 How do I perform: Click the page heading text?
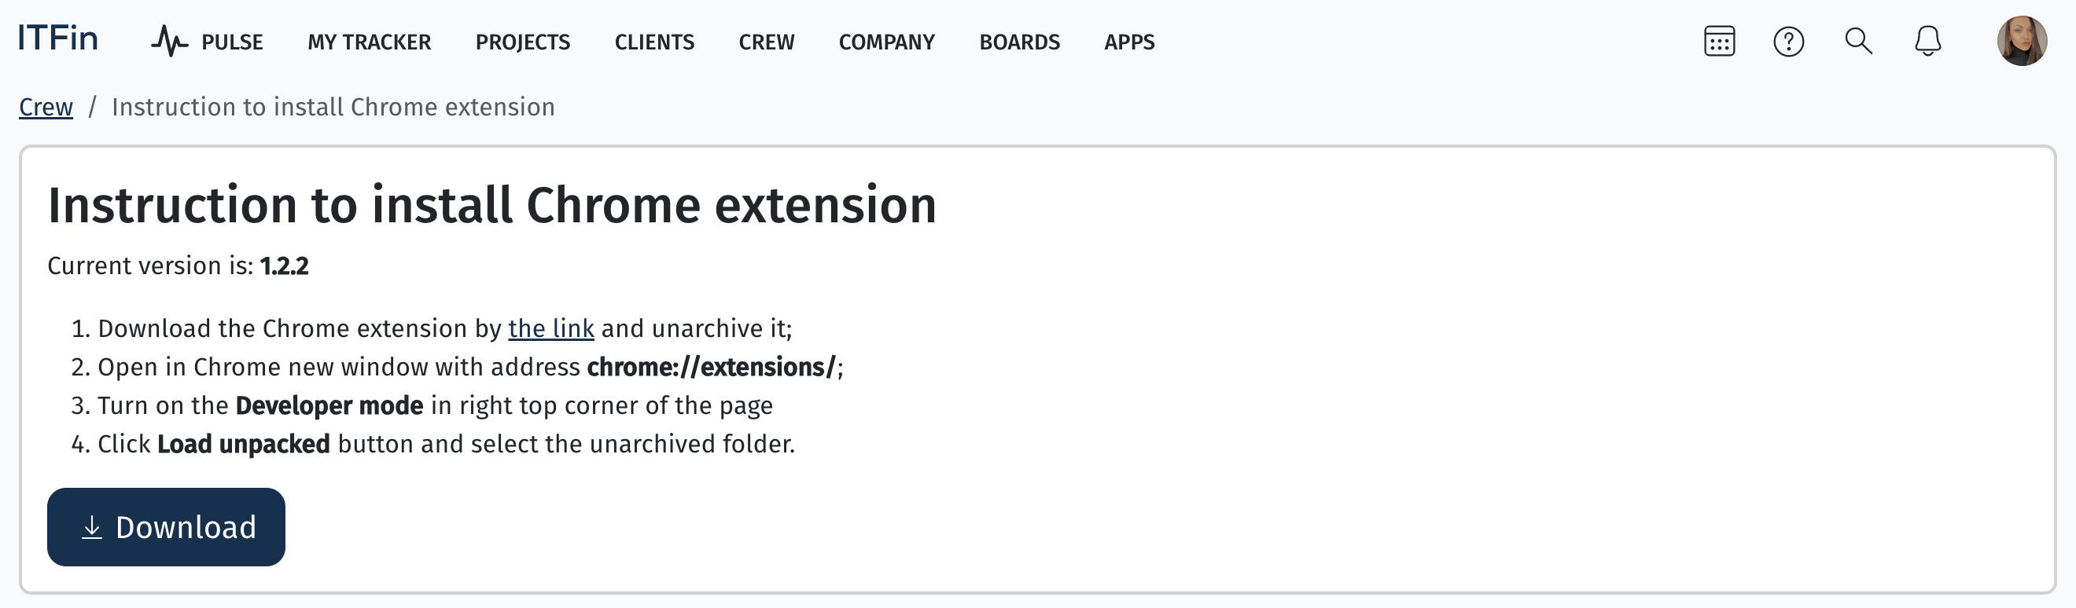(x=491, y=204)
